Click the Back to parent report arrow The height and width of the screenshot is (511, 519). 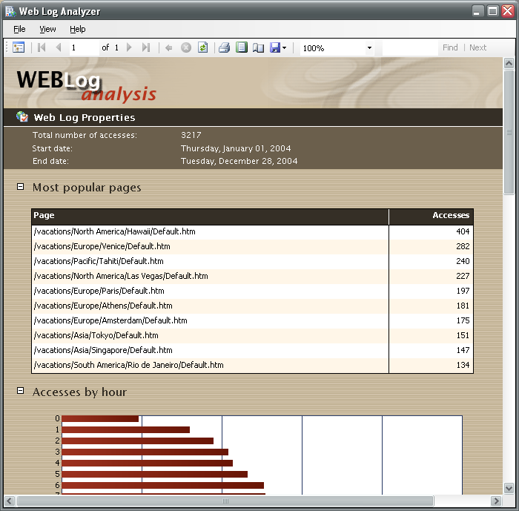tap(168, 47)
